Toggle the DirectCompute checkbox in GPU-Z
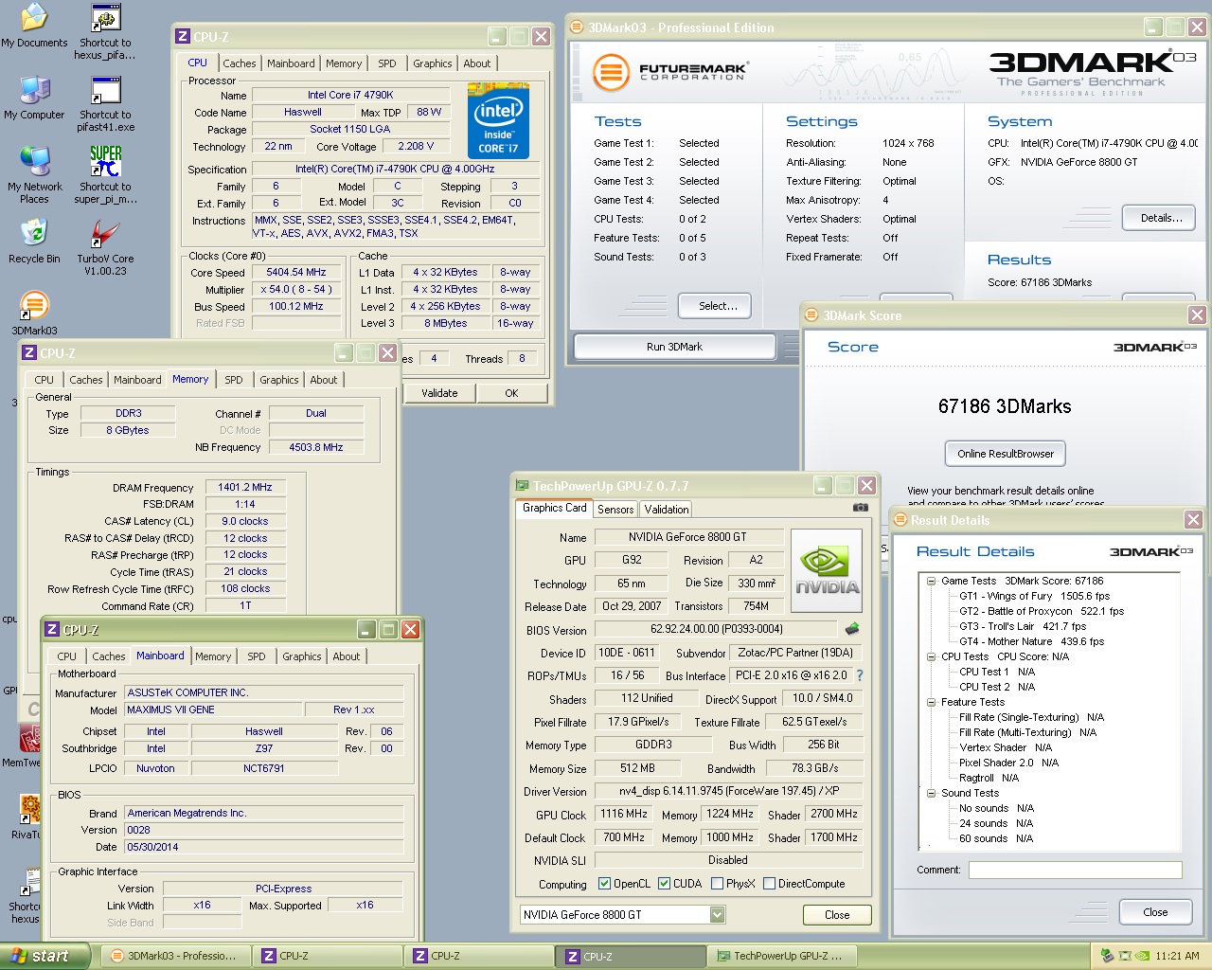 coord(769,884)
